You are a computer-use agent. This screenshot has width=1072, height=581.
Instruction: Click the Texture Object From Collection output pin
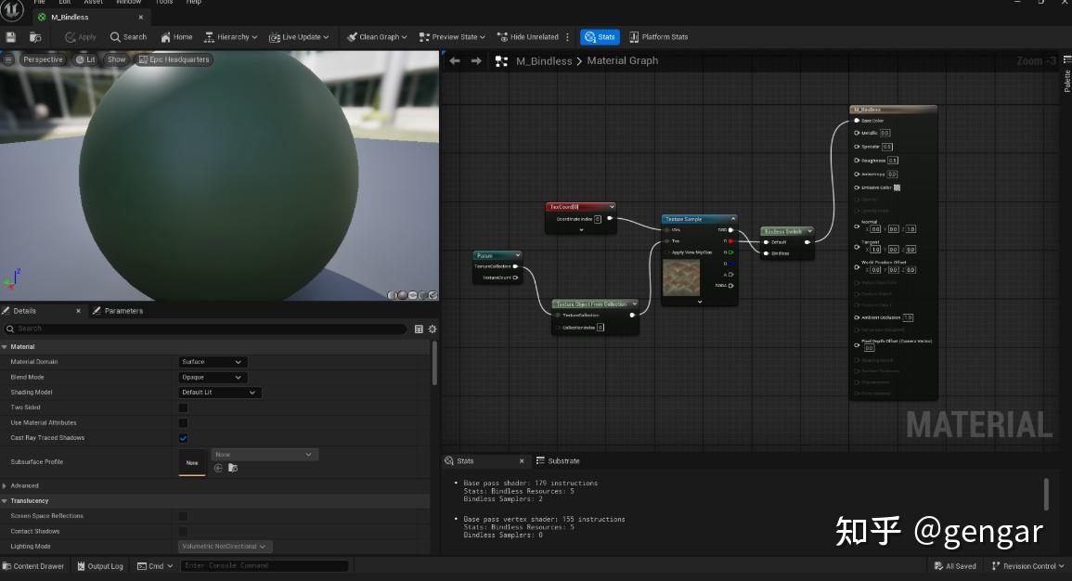coord(632,316)
